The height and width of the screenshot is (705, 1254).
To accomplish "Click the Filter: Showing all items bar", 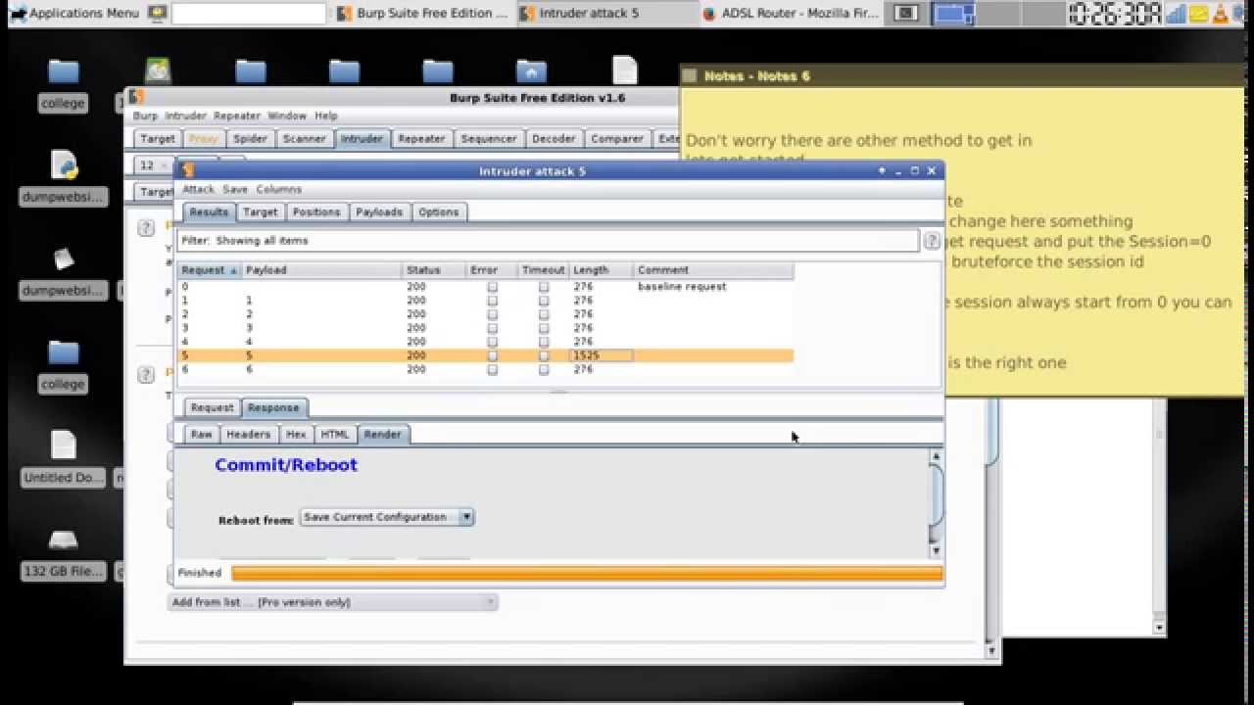I will [549, 240].
